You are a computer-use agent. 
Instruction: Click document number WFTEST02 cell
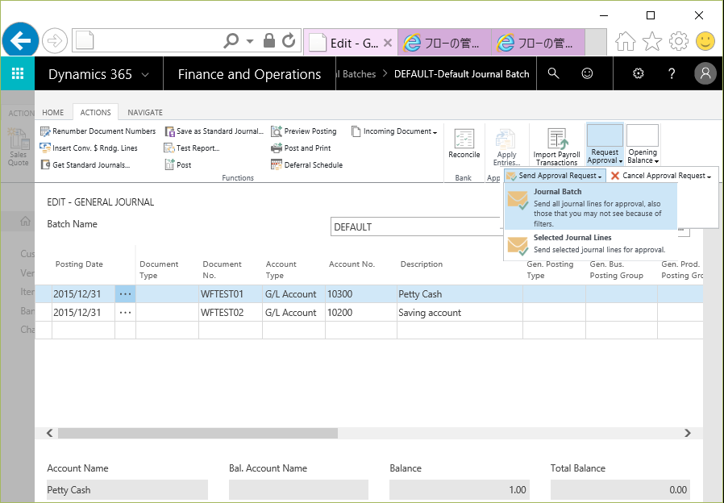231,313
